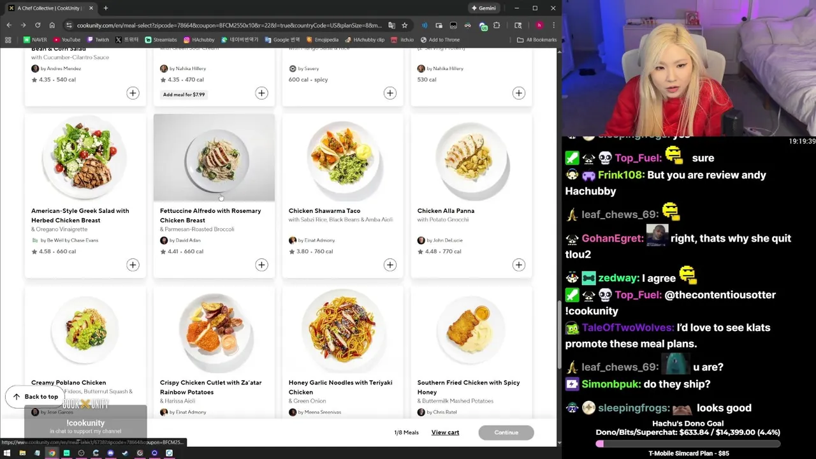Bookmark this page with the star icon
This screenshot has height=459, width=816.
point(404,25)
